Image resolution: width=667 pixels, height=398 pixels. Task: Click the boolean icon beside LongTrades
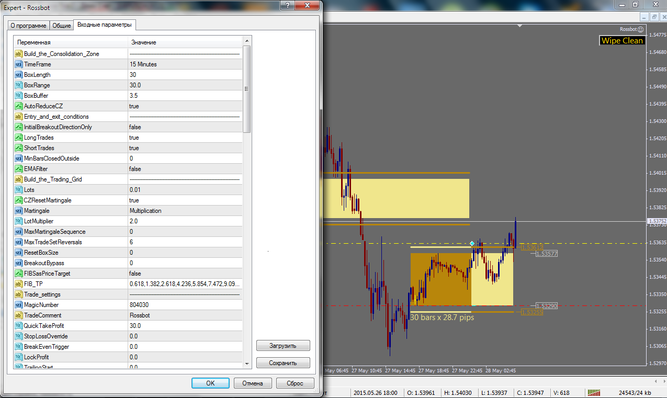pyautogui.click(x=19, y=138)
